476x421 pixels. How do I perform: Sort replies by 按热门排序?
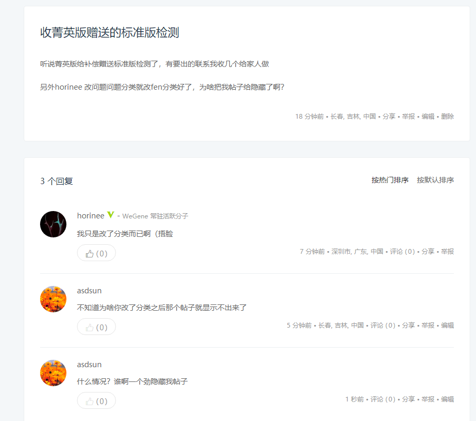click(x=390, y=180)
